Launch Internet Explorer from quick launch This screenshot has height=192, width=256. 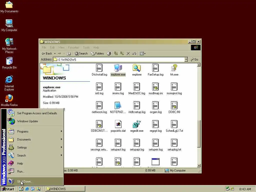(27, 189)
